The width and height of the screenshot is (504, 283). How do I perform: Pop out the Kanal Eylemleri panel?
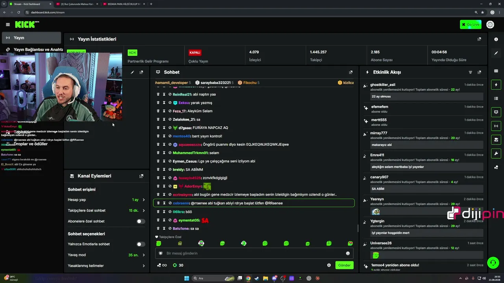141,176
